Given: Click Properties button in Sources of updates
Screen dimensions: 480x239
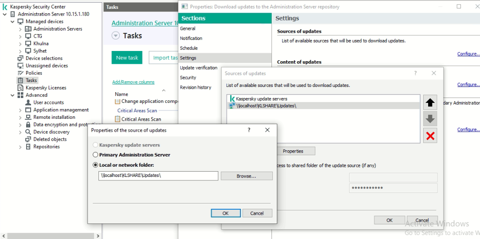Looking at the screenshot, I should (x=296, y=151).
